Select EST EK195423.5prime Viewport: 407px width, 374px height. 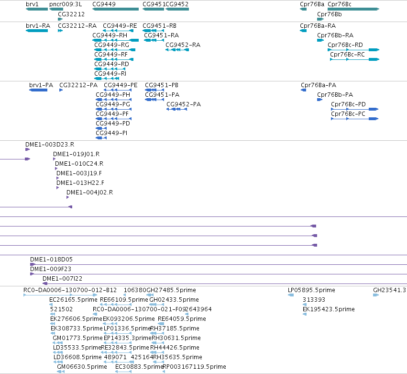tap(329, 309)
